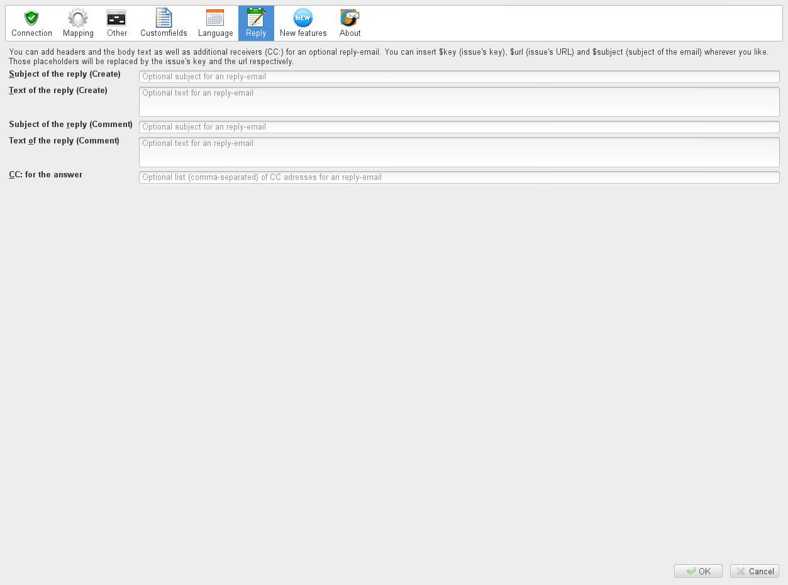Open the Connection tab shield icon
Viewport: 788px width, 585px height.
[31, 18]
